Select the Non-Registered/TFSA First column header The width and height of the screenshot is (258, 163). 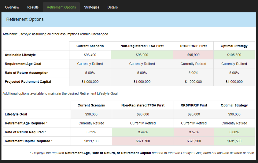142,46
